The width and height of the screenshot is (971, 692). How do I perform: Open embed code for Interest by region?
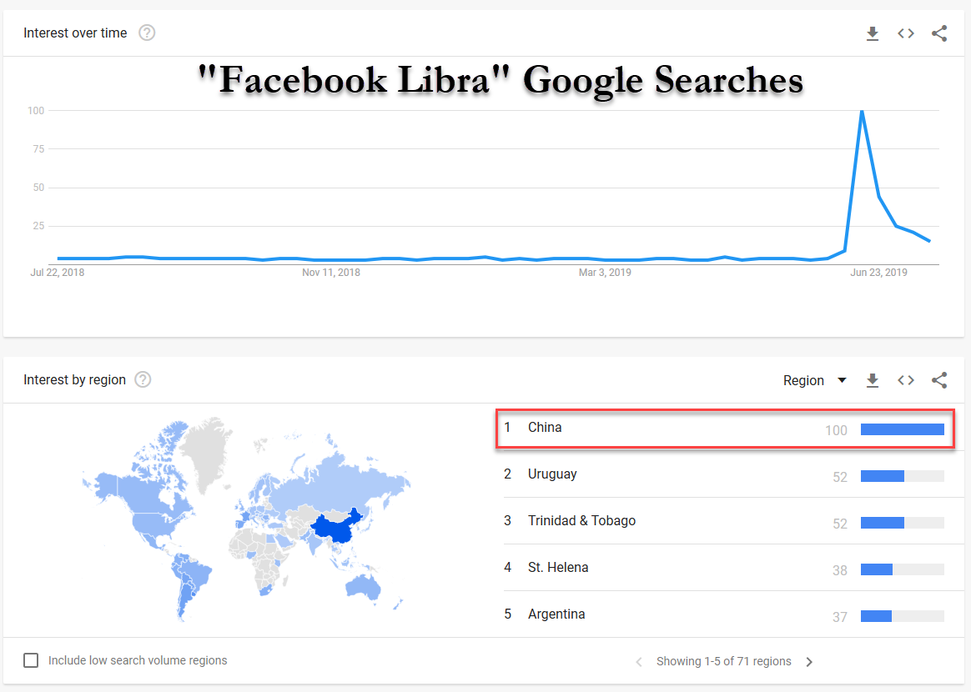tap(905, 380)
